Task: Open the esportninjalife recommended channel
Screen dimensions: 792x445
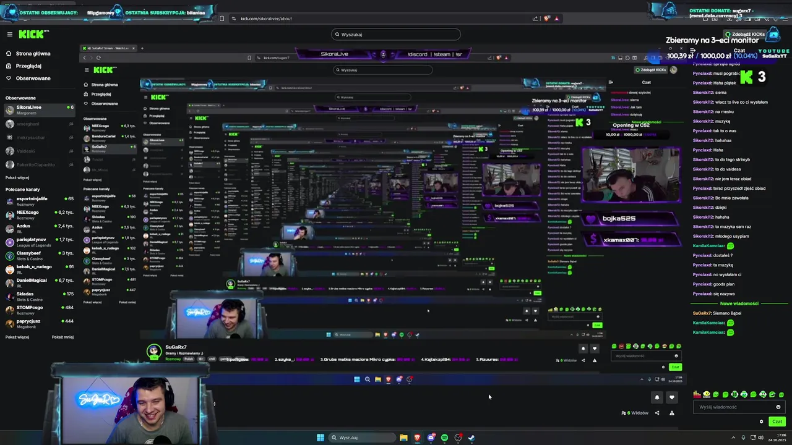Action: click(38, 201)
